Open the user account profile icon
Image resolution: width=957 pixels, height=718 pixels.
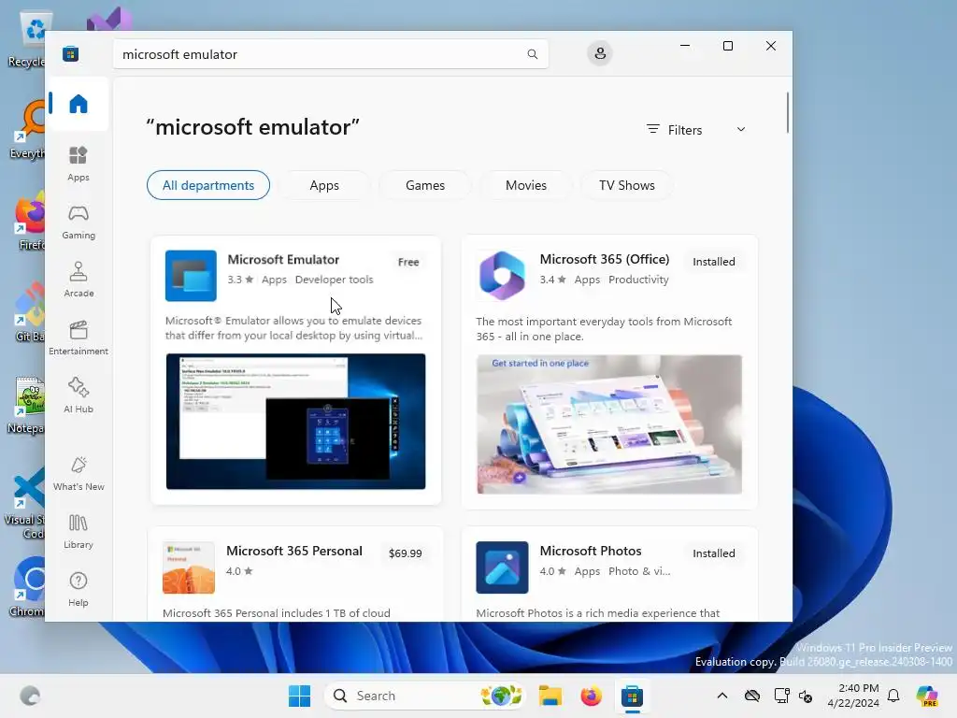(600, 53)
